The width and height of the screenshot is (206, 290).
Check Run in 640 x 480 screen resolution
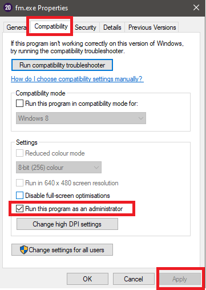tap(19, 182)
